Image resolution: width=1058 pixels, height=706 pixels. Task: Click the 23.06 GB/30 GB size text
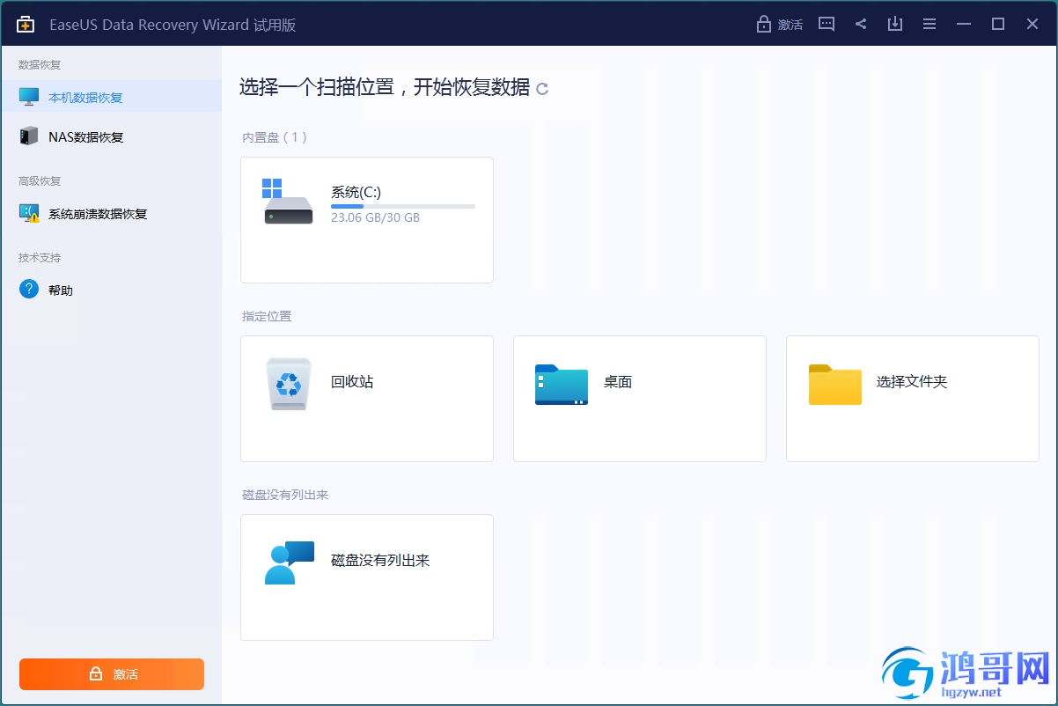[375, 217]
